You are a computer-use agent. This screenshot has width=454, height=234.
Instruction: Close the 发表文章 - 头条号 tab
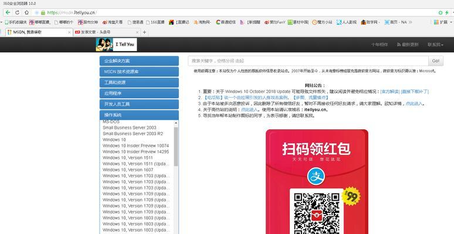tap(137, 32)
